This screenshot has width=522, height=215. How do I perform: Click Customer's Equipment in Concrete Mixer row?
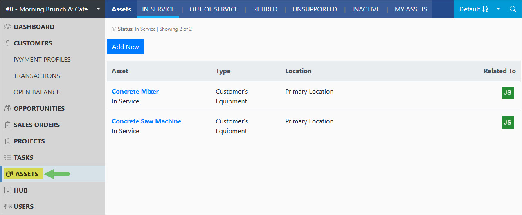232,96
